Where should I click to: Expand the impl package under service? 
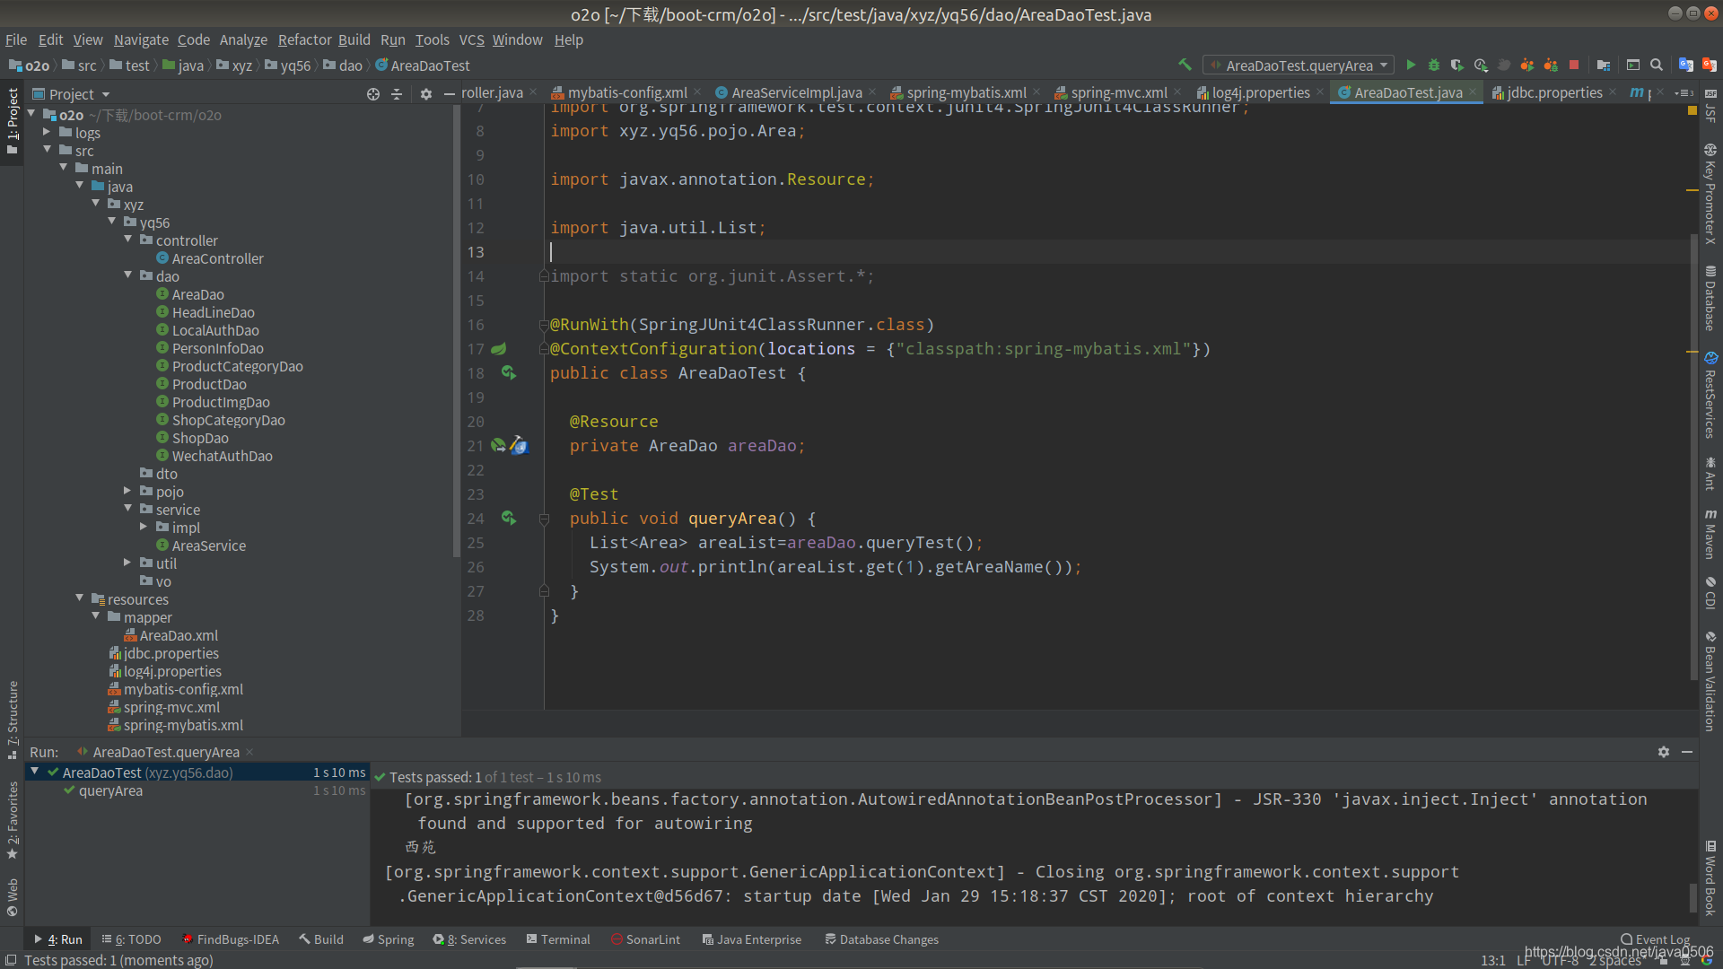point(144,527)
